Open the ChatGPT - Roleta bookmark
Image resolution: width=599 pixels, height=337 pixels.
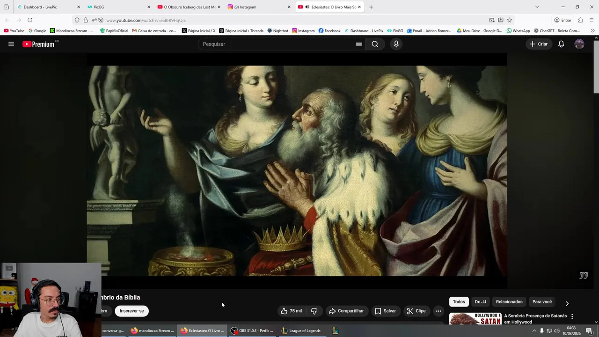pos(557,31)
